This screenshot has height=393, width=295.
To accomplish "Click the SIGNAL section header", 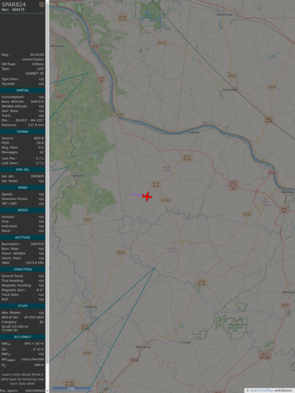I will [23, 131].
